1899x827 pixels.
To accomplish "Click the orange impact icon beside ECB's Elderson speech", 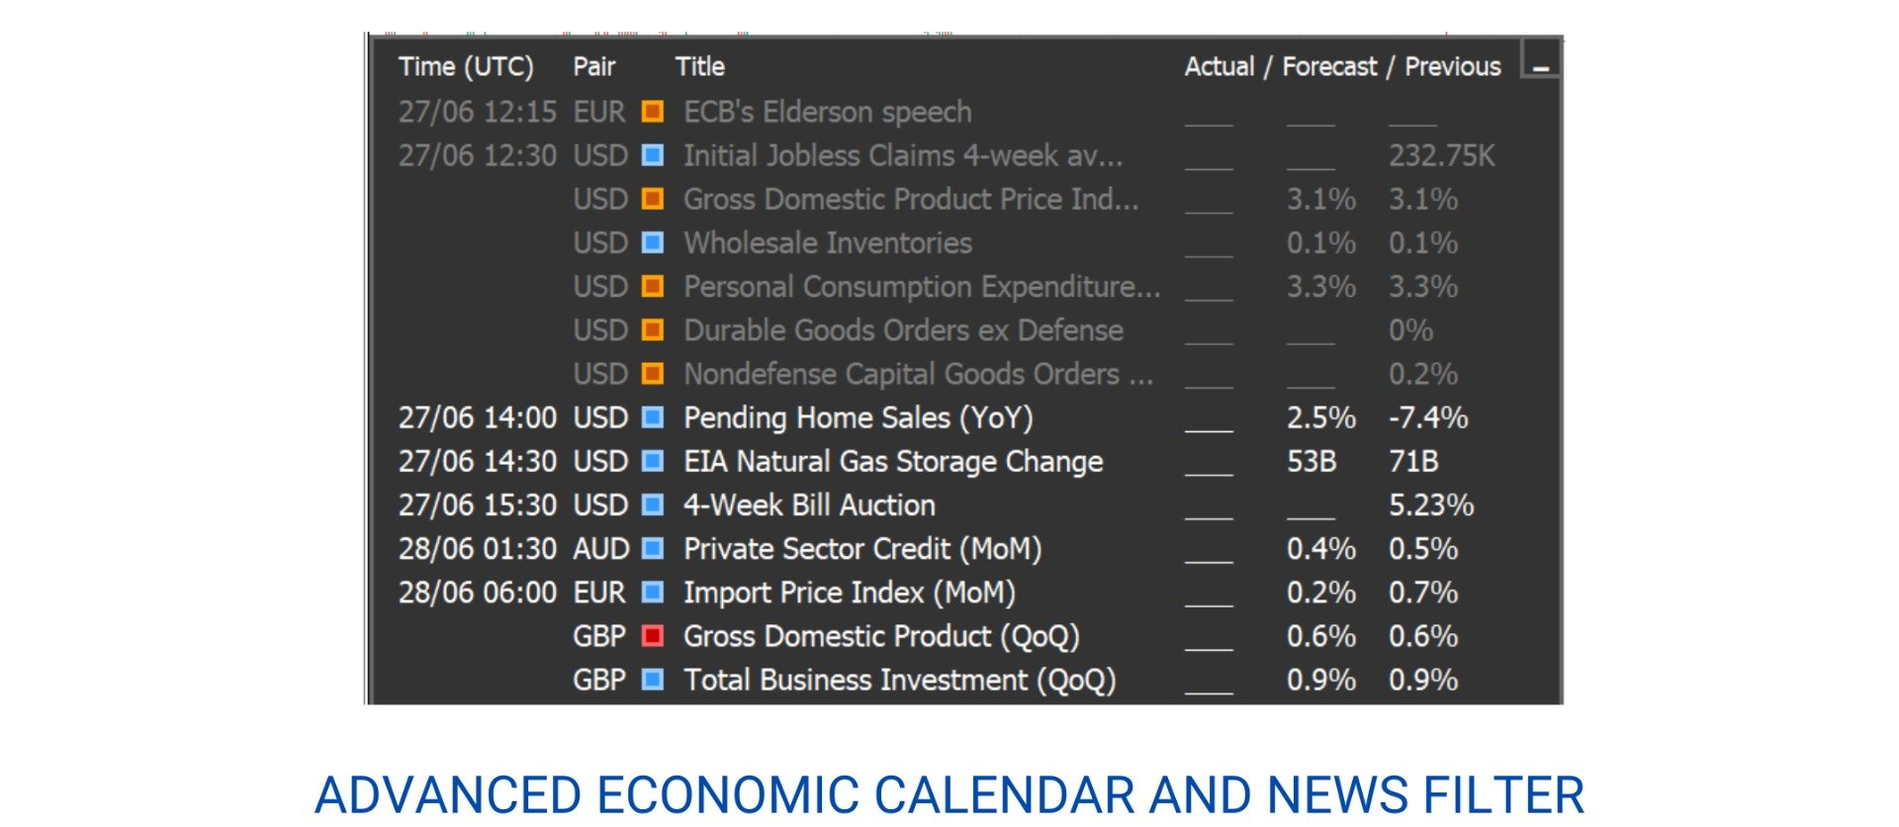I will pyautogui.click(x=654, y=112).
